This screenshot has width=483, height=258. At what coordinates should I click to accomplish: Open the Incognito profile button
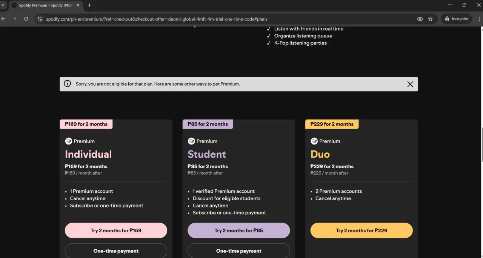pos(456,19)
